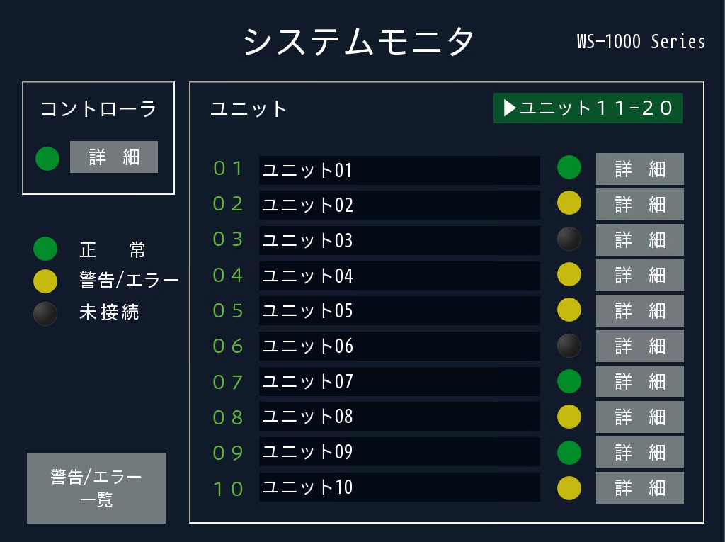Go to the ユニット11-20 page
Viewport: 725px width, 542px height.
(x=588, y=108)
